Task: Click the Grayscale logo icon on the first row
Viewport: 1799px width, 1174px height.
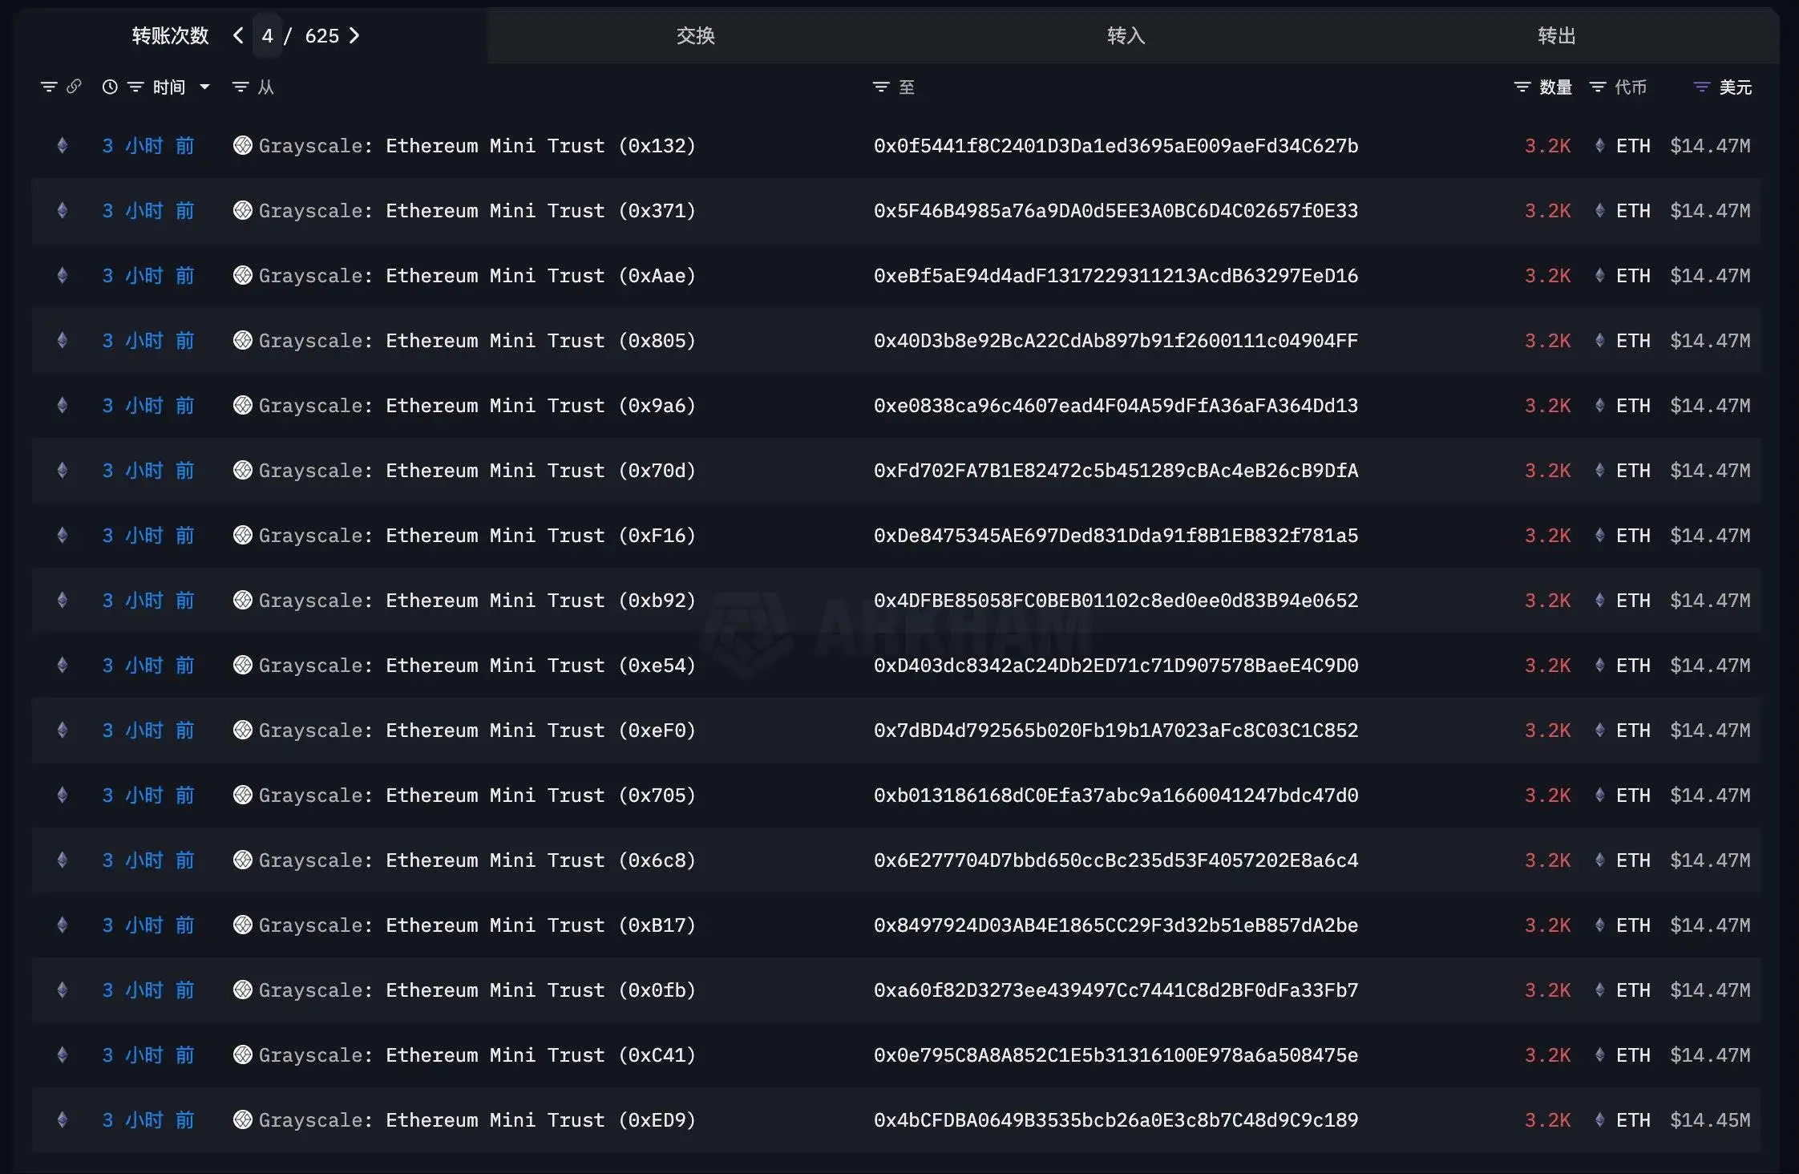Action: pos(243,145)
